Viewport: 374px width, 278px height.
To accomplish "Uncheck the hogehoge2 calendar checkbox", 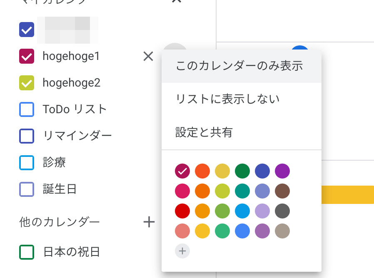I will click(27, 83).
